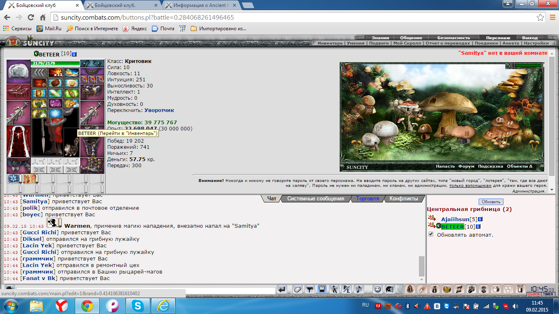The height and width of the screenshot is (314, 559).
Task: Click the beast face icon in bottom bar
Action: tap(484, 289)
